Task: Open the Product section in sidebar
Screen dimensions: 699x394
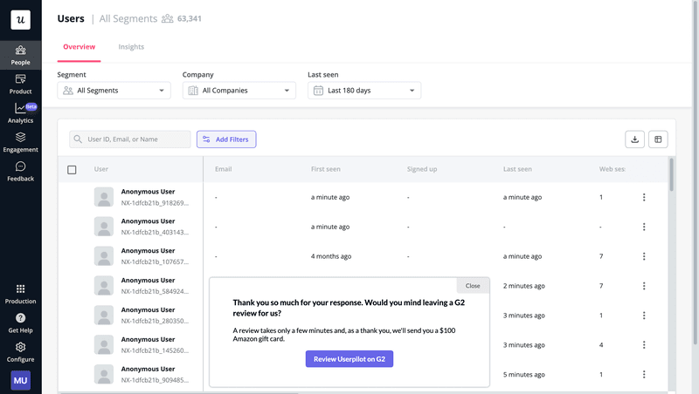Action: pyautogui.click(x=20, y=84)
